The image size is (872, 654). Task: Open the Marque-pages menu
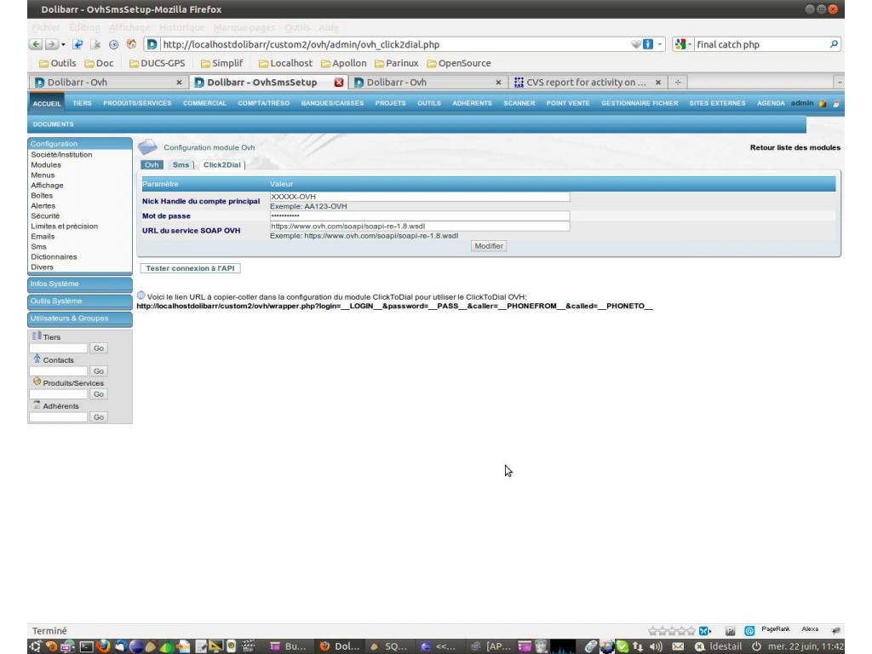point(244,27)
